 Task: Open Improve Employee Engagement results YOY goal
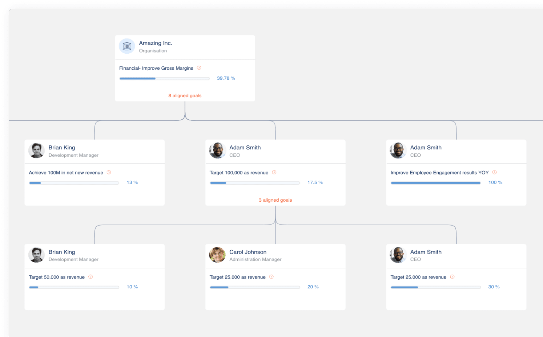439,173
